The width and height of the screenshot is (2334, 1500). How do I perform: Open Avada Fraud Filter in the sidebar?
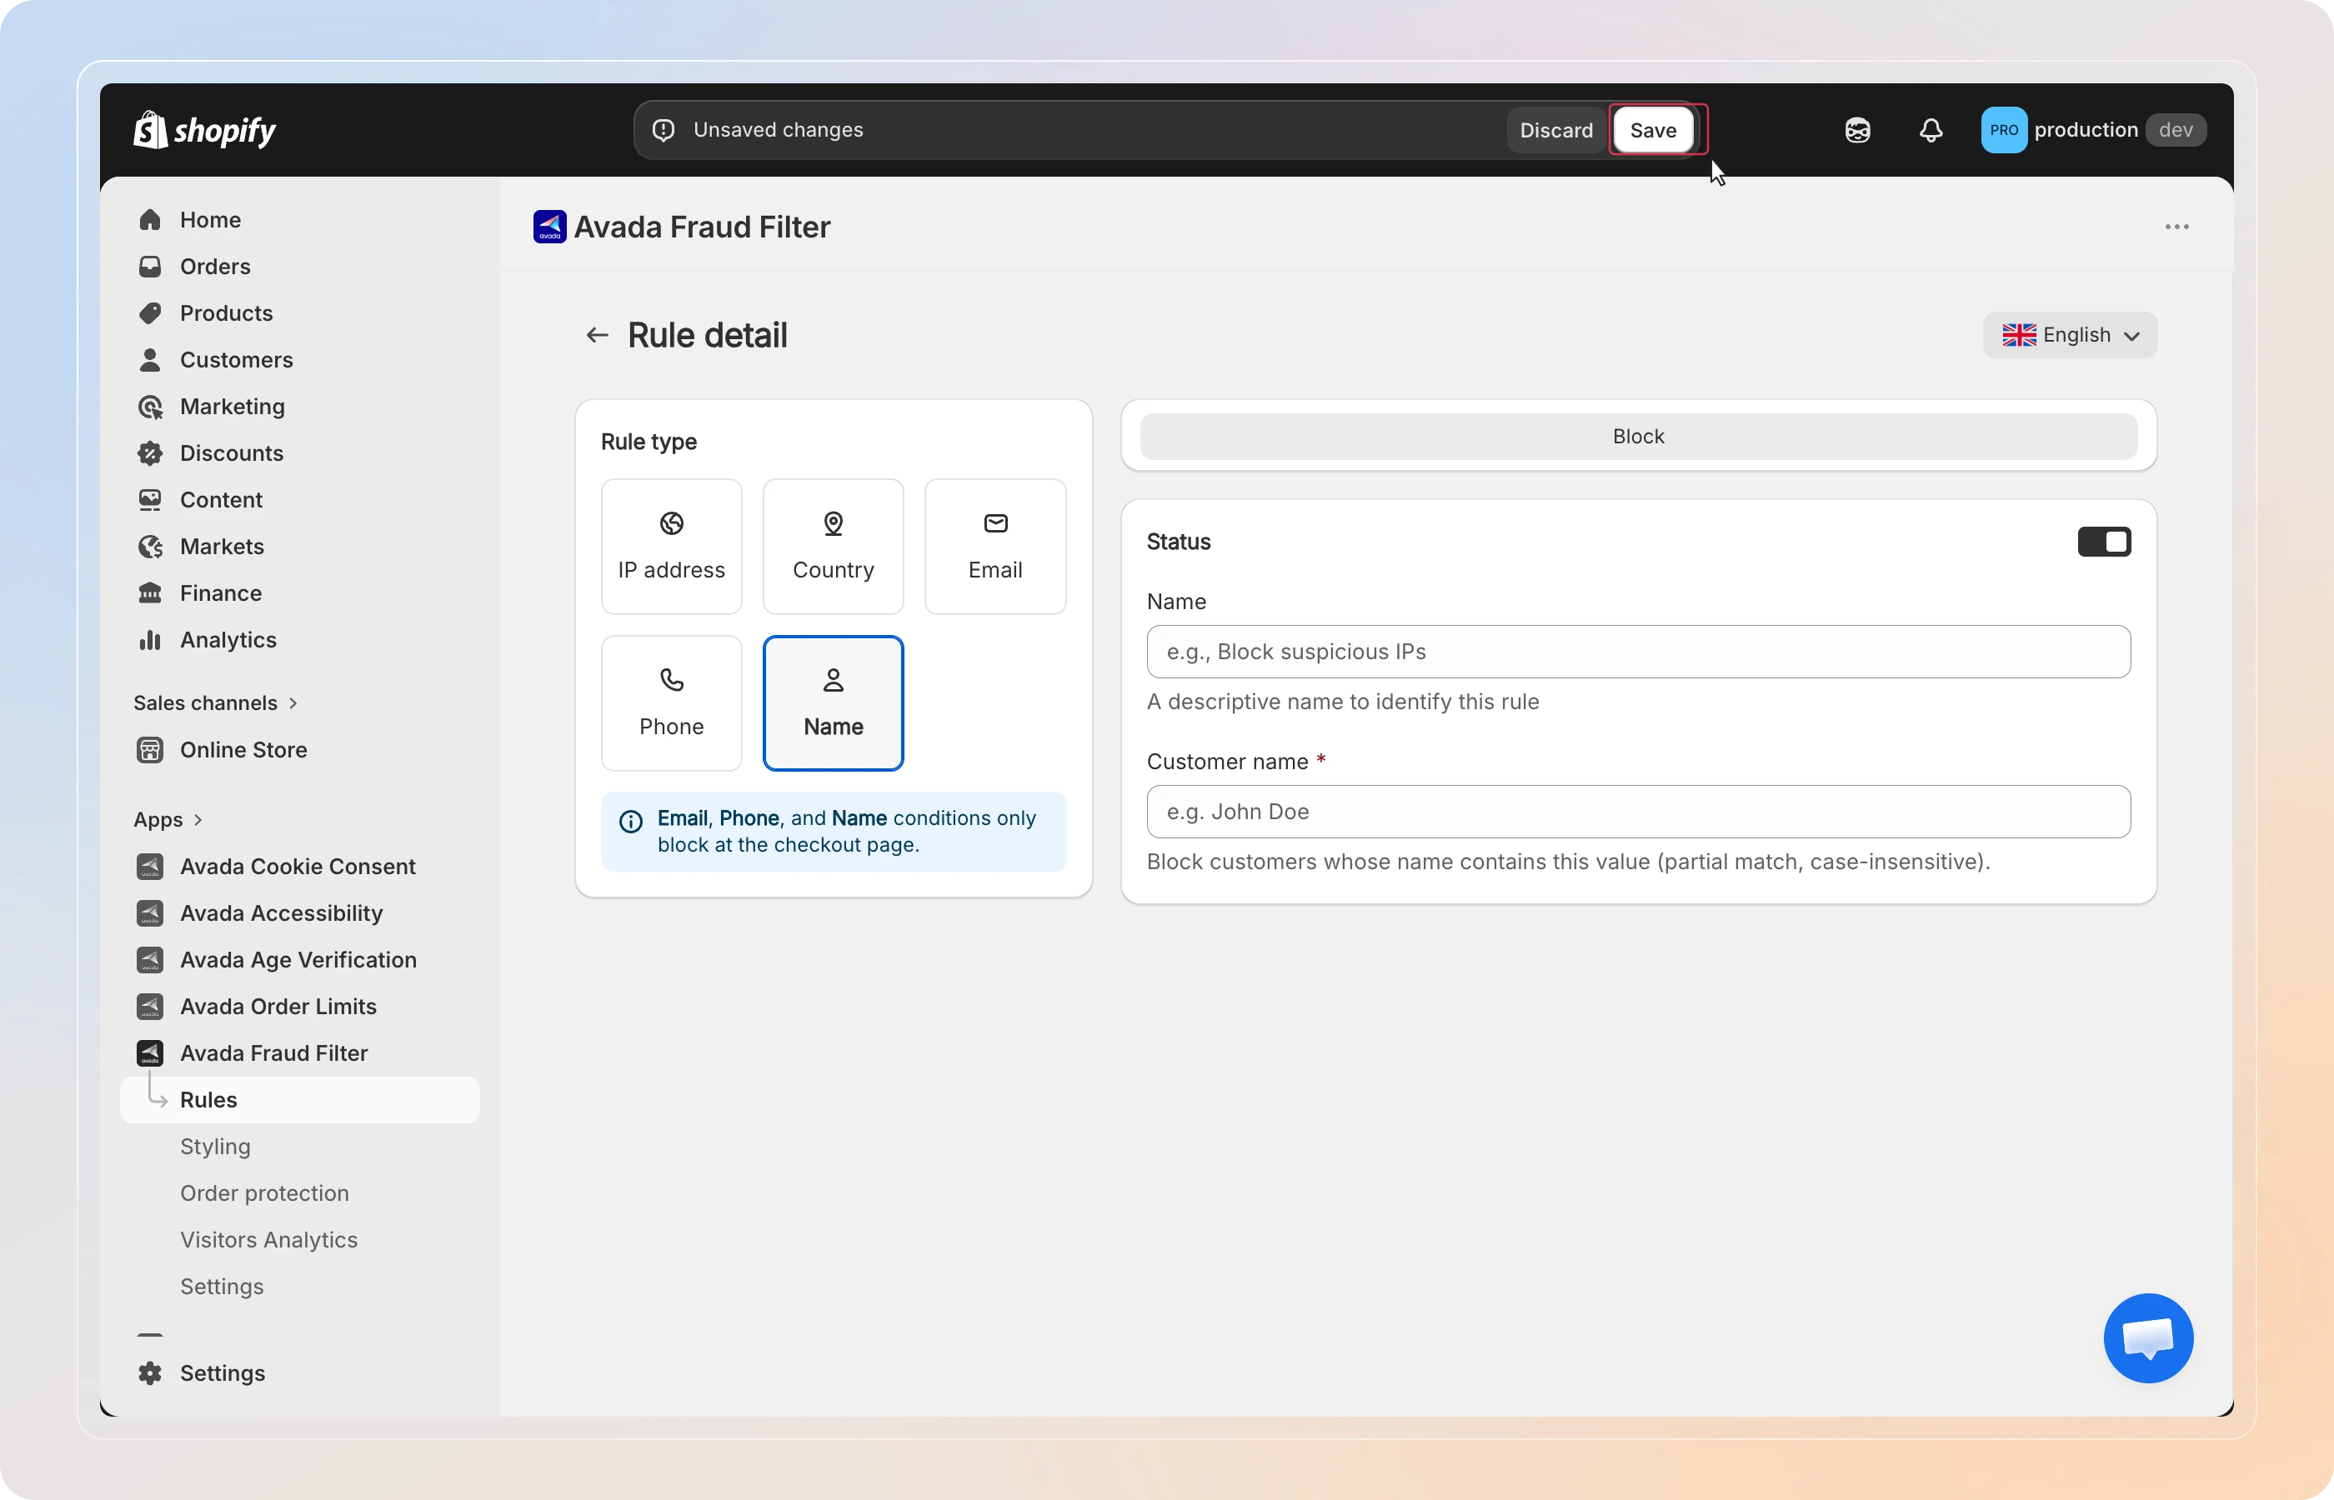[x=273, y=1053]
